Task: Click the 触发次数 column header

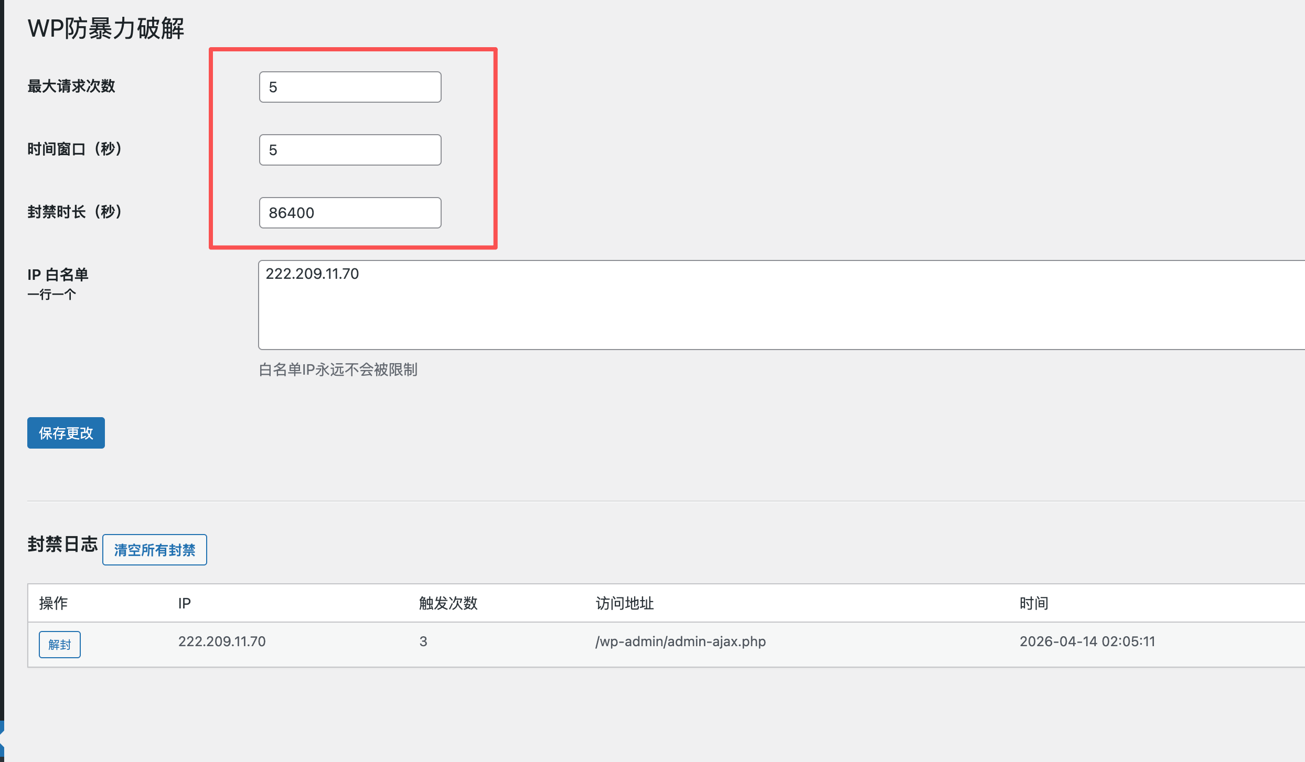Action: pos(448,603)
